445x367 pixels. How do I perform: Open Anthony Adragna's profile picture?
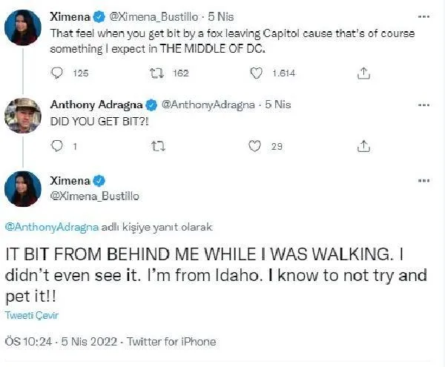[22, 116]
